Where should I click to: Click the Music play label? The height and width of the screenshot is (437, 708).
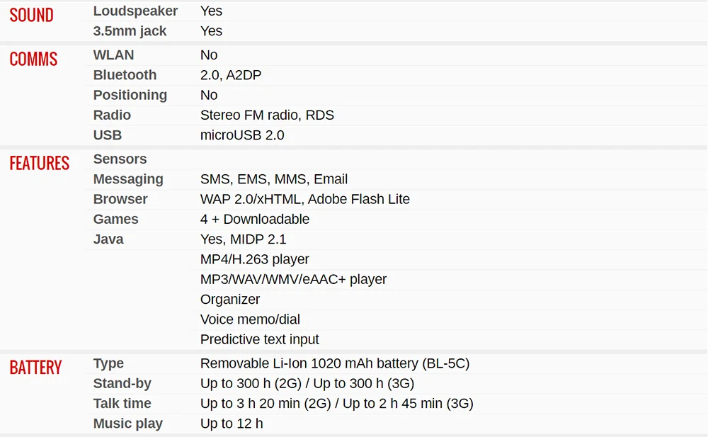pos(127,424)
